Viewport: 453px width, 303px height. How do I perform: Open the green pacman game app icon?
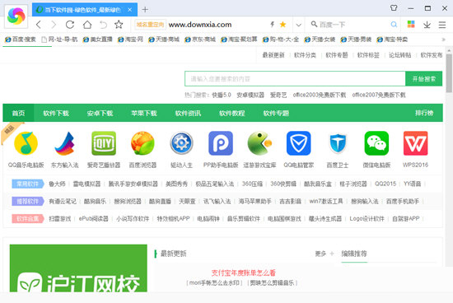(x=259, y=143)
